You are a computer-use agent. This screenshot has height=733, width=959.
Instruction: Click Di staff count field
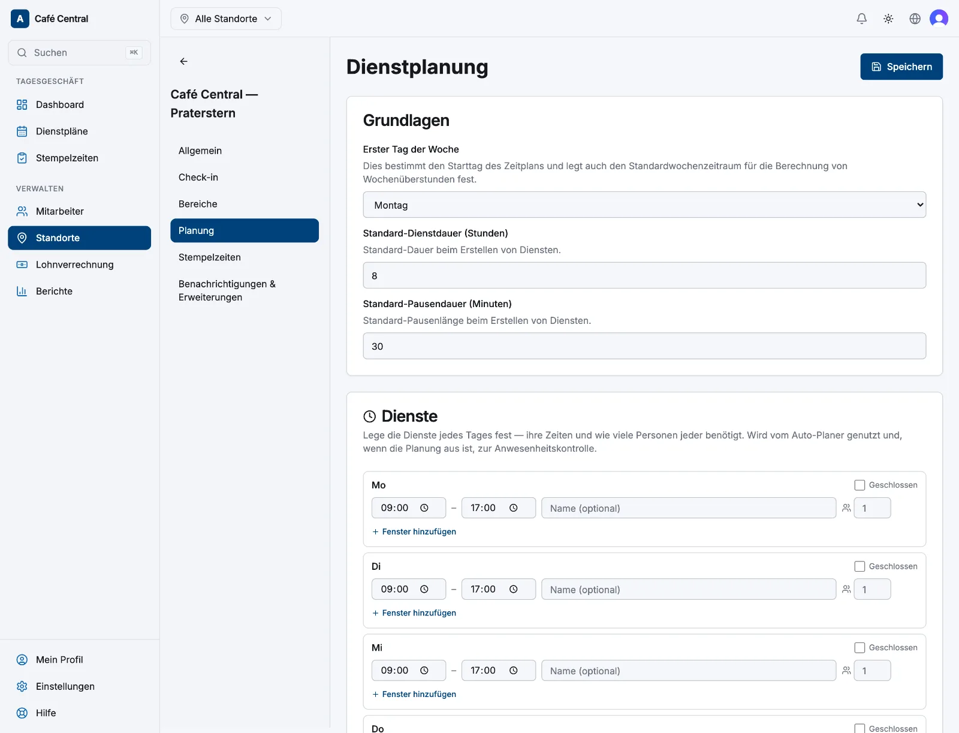872,589
